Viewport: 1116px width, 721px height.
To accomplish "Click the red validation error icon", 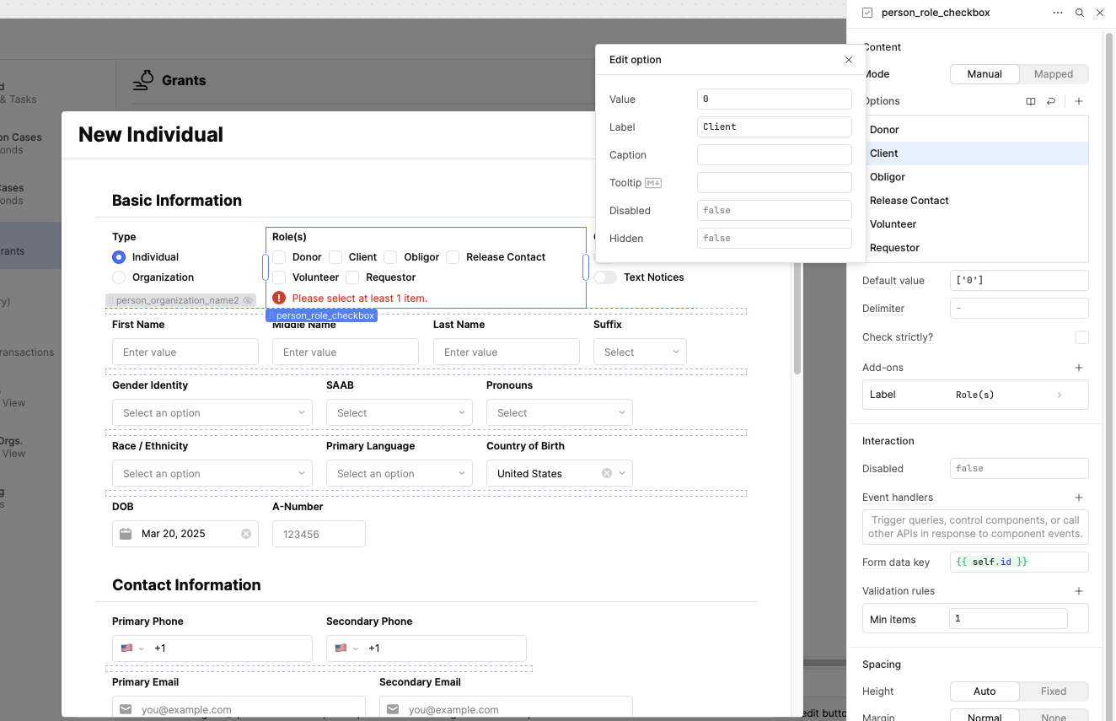I will 280,298.
